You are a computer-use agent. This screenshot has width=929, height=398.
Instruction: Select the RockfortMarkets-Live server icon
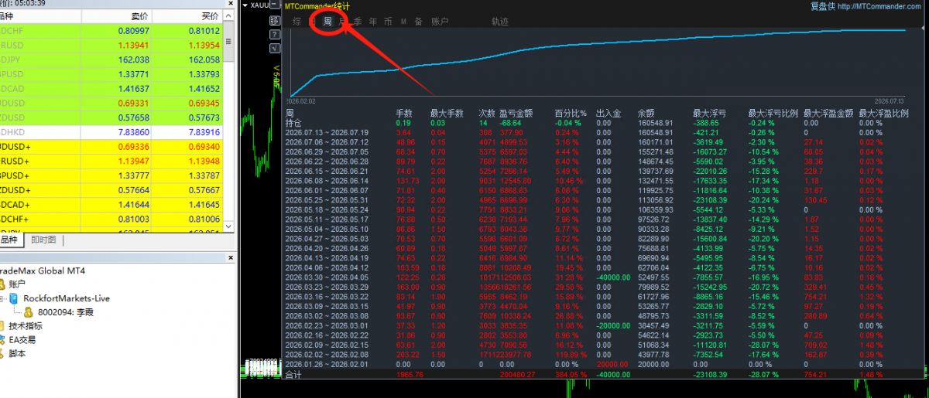click(x=14, y=298)
